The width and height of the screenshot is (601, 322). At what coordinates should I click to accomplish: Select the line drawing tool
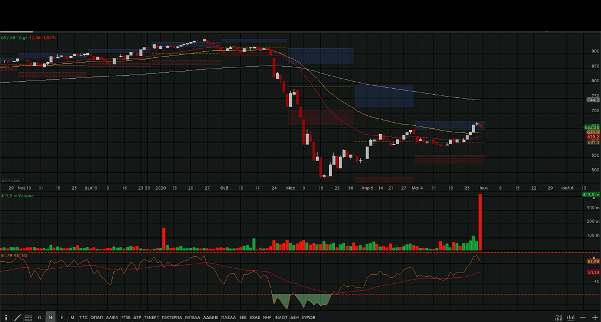coord(17,317)
